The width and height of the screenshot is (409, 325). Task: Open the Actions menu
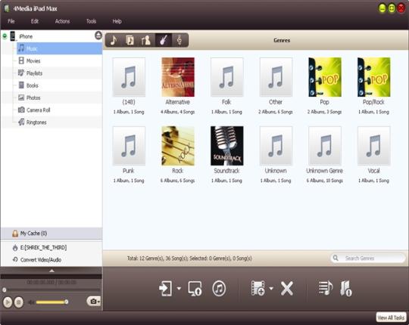point(62,21)
